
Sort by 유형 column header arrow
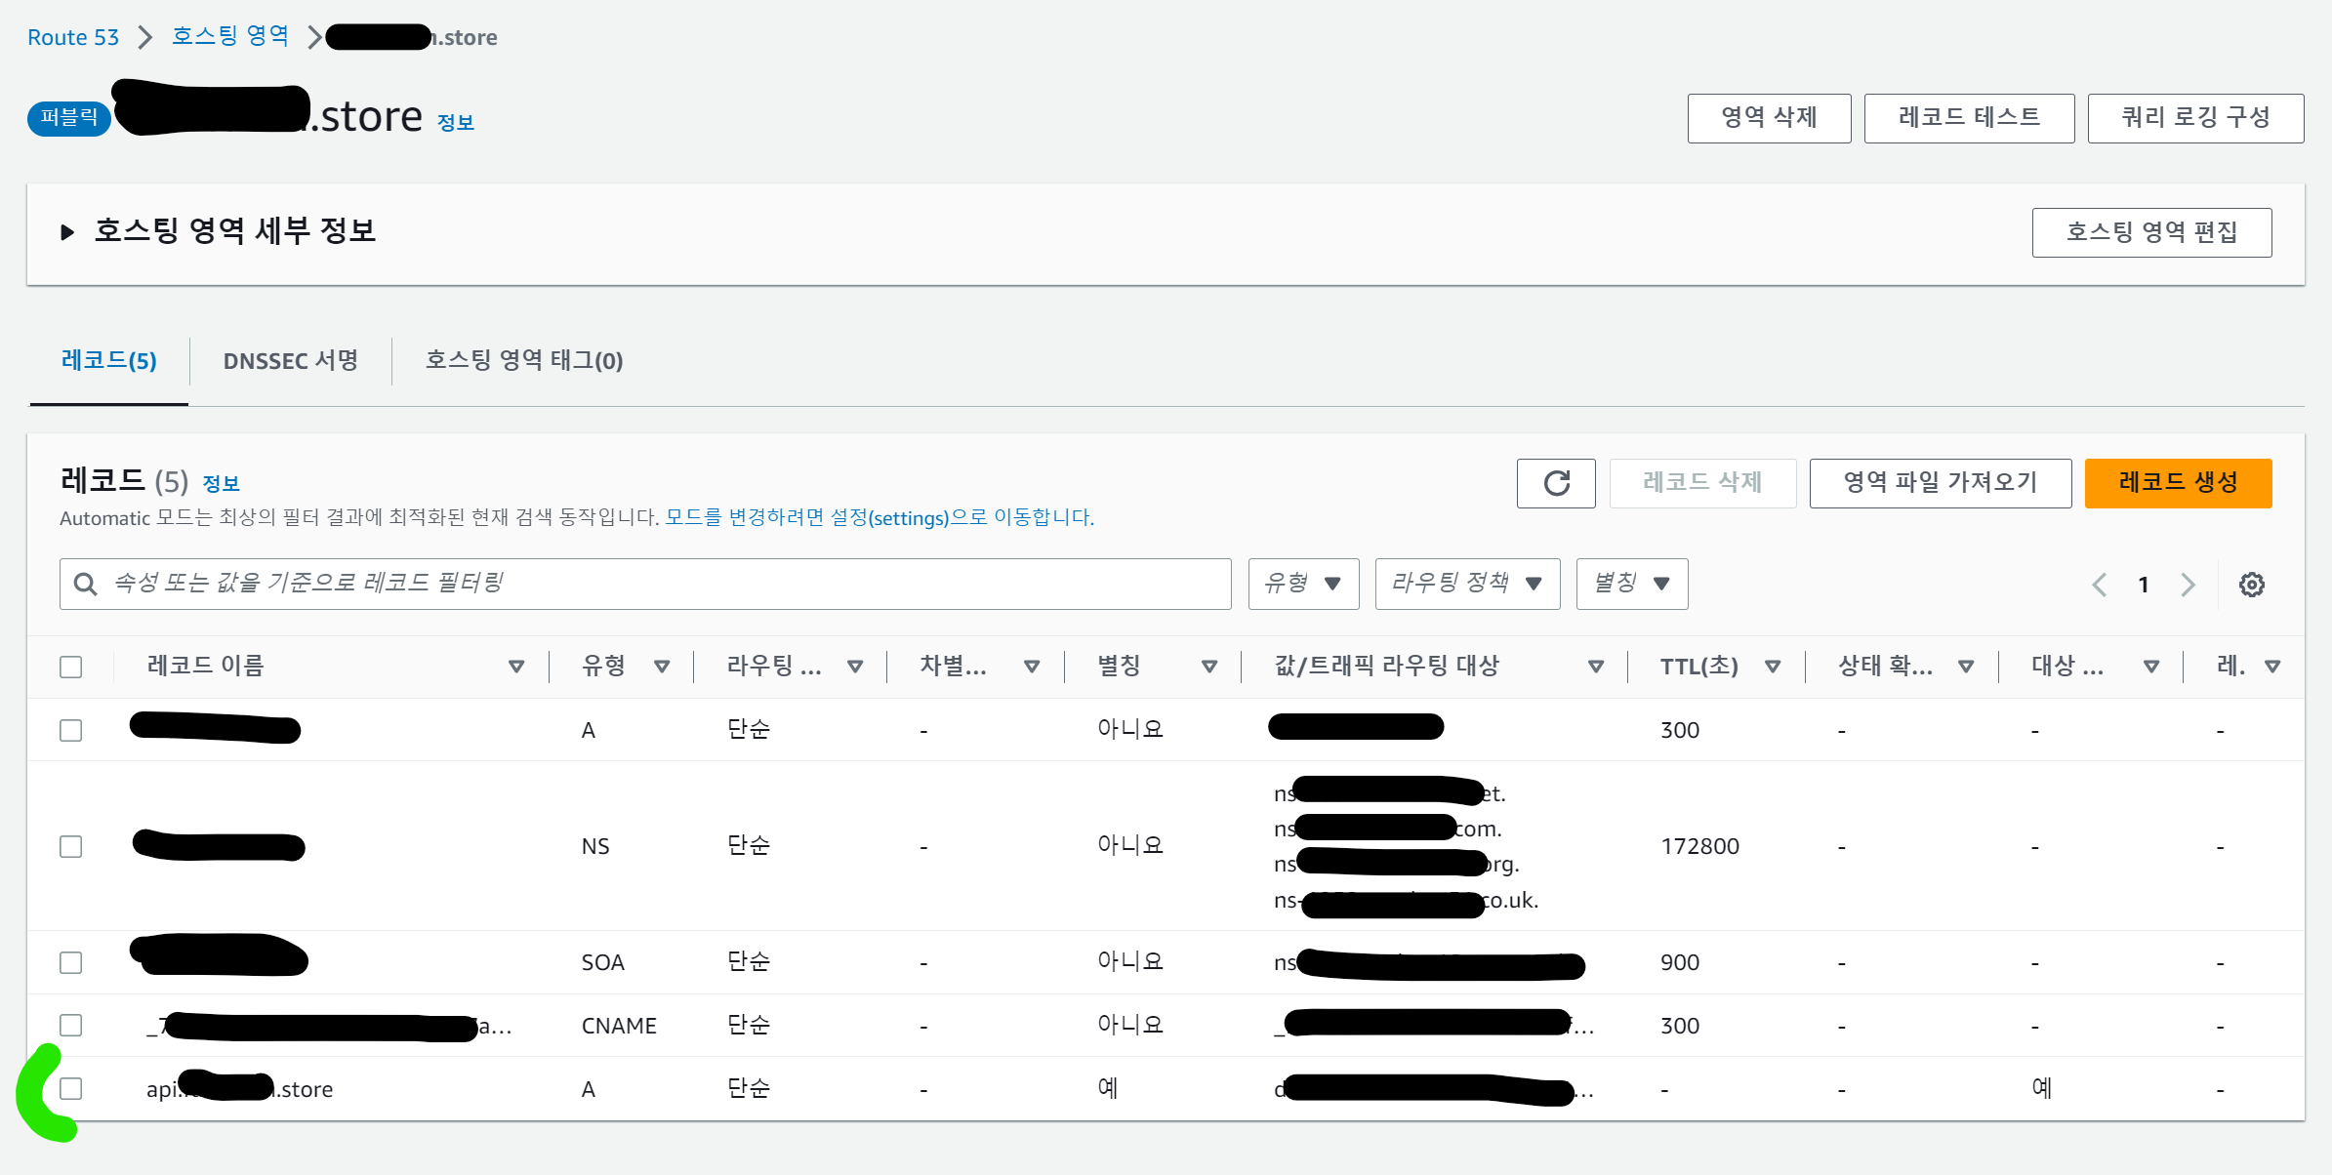point(662,667)
